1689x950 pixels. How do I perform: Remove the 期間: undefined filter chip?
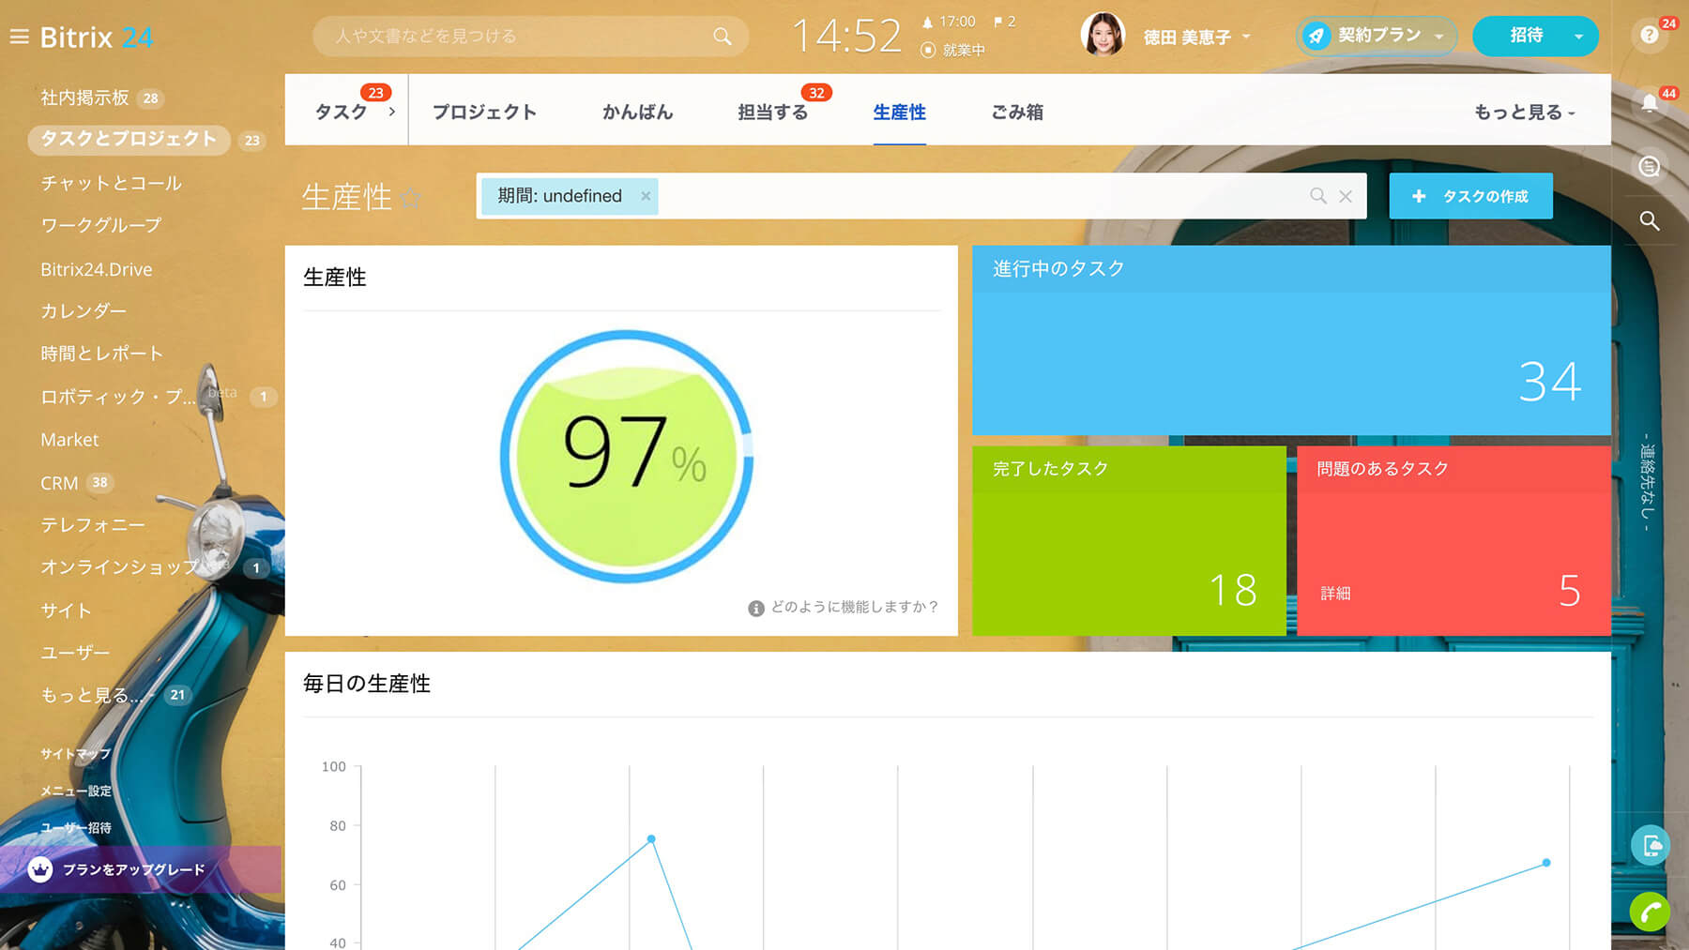click(x=646, y=196)
